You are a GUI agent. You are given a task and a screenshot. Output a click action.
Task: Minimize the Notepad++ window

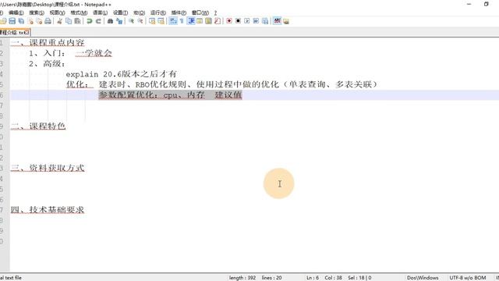(x=469, y=4)
